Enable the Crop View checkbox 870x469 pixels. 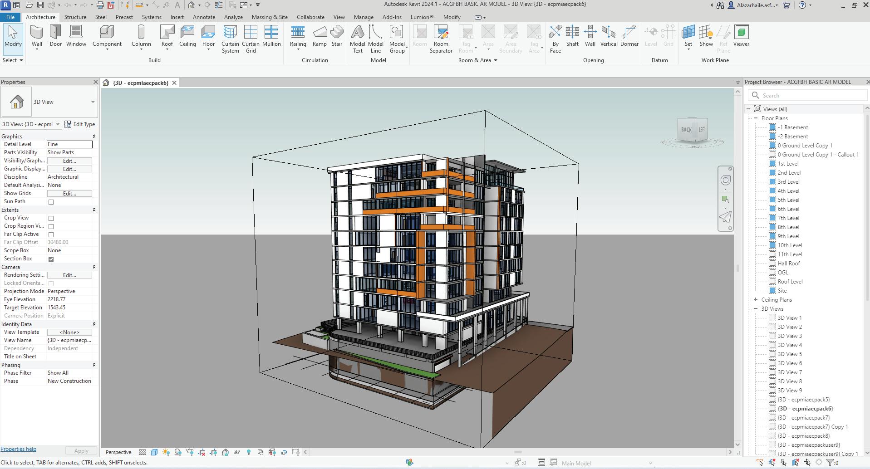click(x=51, y=218)
